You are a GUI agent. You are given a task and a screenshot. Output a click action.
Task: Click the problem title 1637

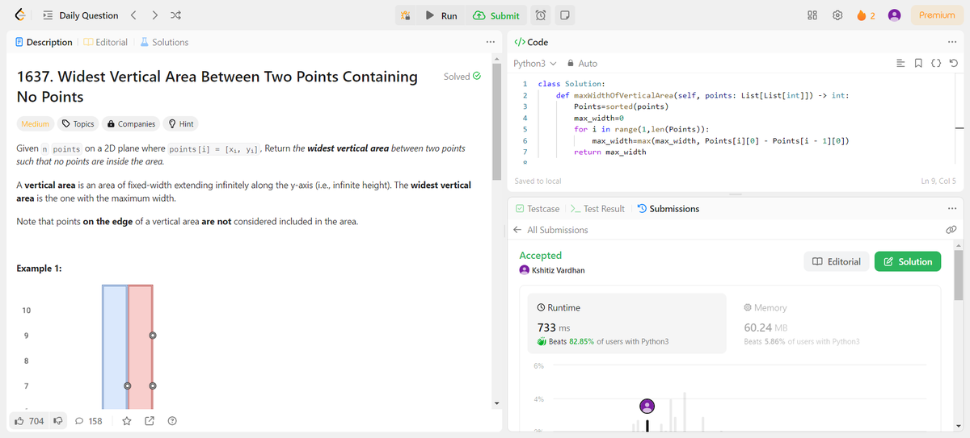217,86
